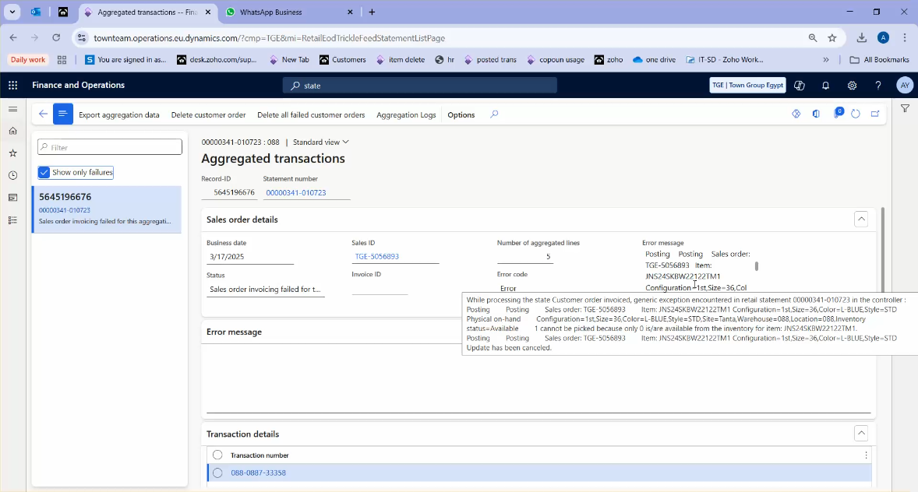
Task: Uncheck the Show only failures checkbox
Action: pos(44,172)
